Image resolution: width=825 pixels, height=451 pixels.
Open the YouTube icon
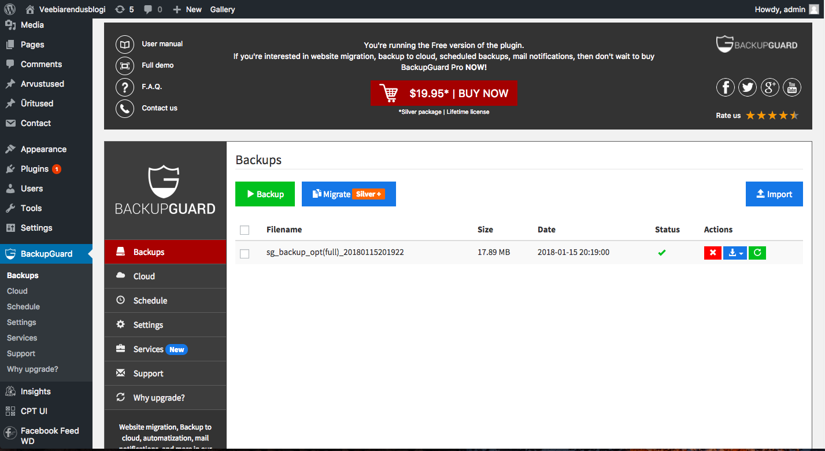tap(792, 87)
